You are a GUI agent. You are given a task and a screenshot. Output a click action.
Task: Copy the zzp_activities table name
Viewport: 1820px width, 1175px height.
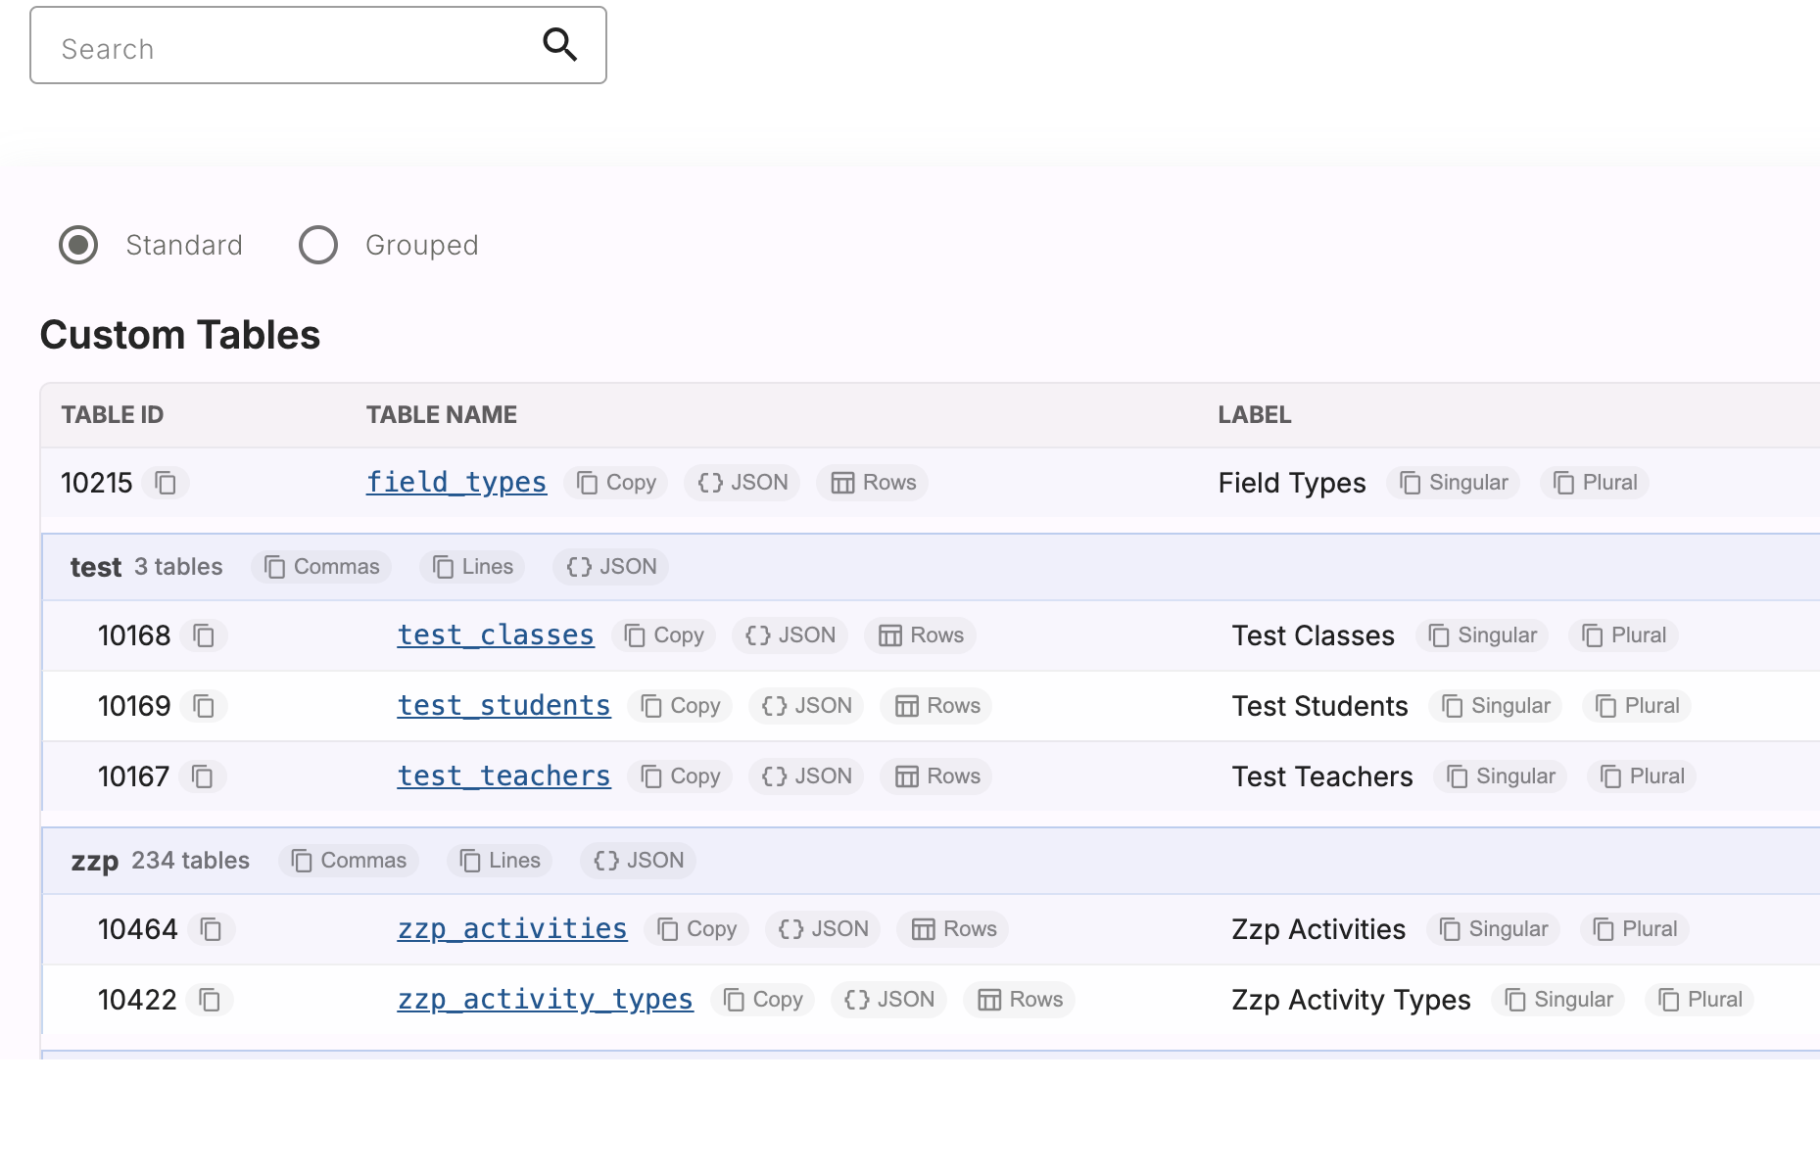point(696,929)
